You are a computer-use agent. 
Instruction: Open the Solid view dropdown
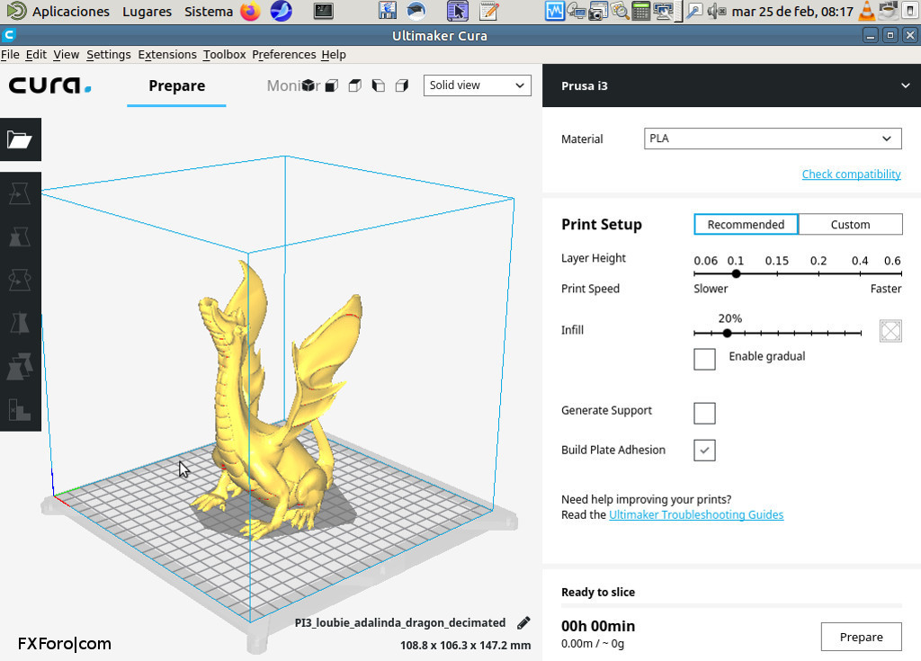tap(477, 85)
